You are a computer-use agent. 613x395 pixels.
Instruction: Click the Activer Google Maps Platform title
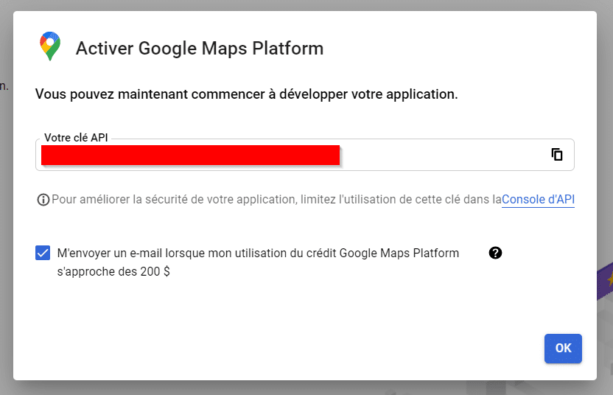(x=200, y=49)
